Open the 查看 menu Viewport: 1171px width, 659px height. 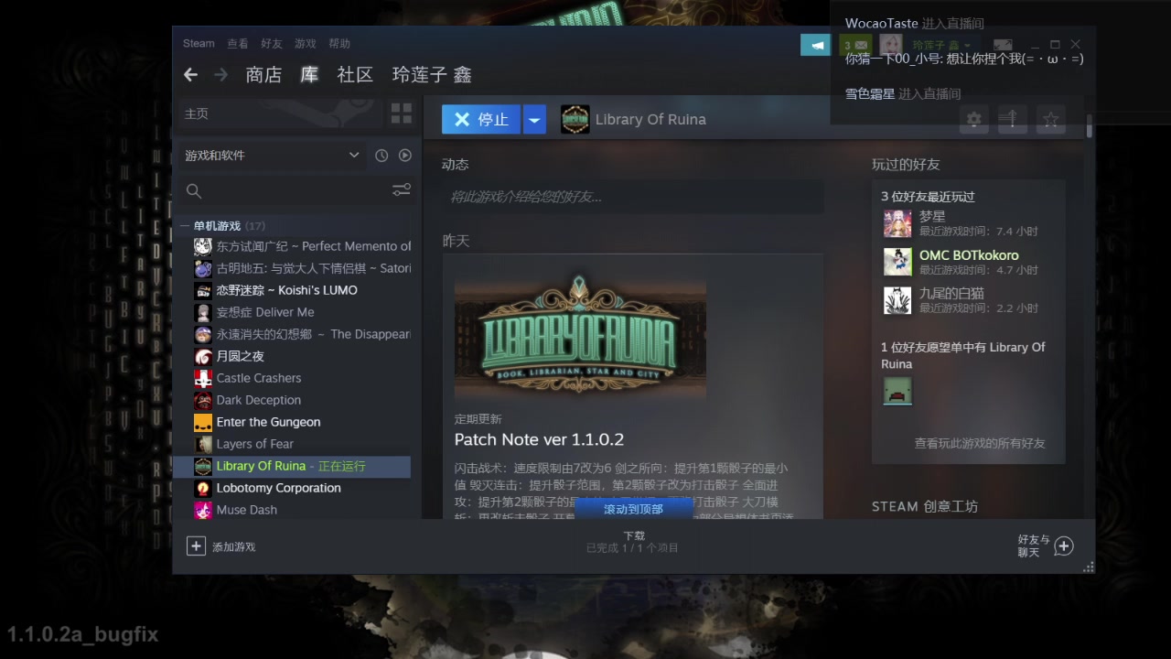click(238, 43)
